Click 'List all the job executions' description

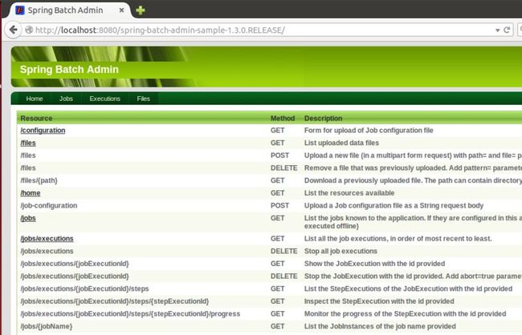(398, 239)
